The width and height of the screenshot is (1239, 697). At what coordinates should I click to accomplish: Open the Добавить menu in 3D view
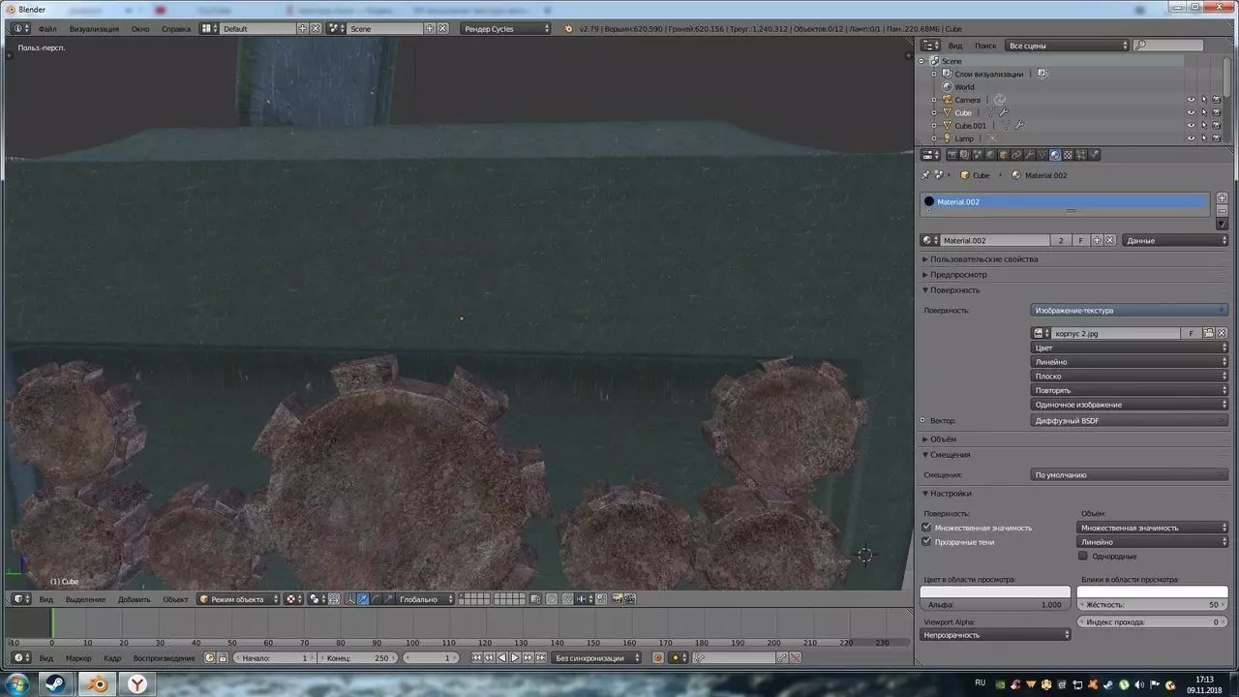click(x=135, y=599)
